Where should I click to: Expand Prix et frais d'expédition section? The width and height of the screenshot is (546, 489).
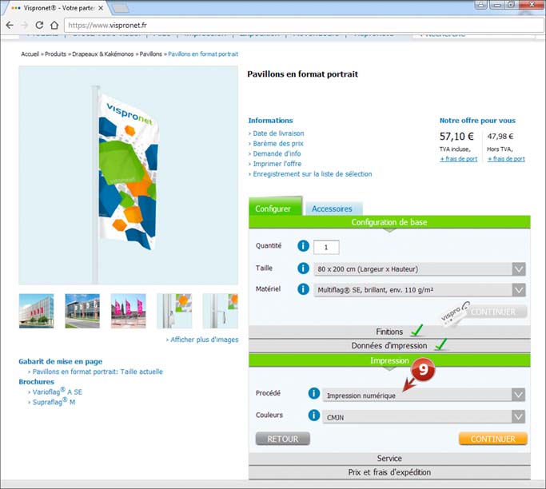point(389,472)
